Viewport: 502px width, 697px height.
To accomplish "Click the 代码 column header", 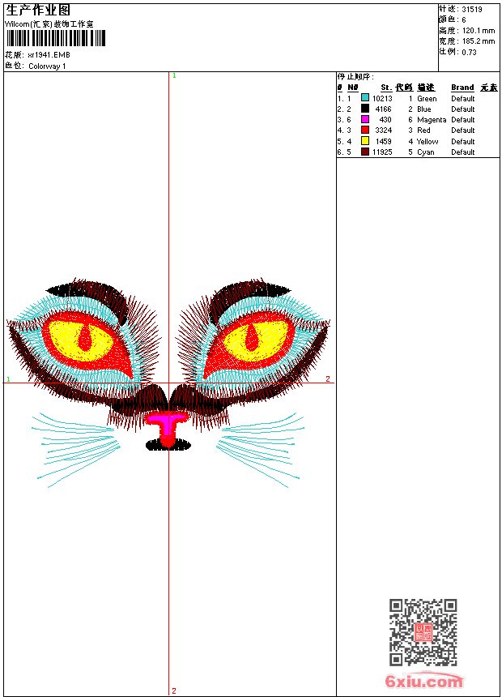I will click(404, 88).
